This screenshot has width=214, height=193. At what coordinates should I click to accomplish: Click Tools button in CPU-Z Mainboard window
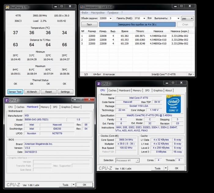65,185
